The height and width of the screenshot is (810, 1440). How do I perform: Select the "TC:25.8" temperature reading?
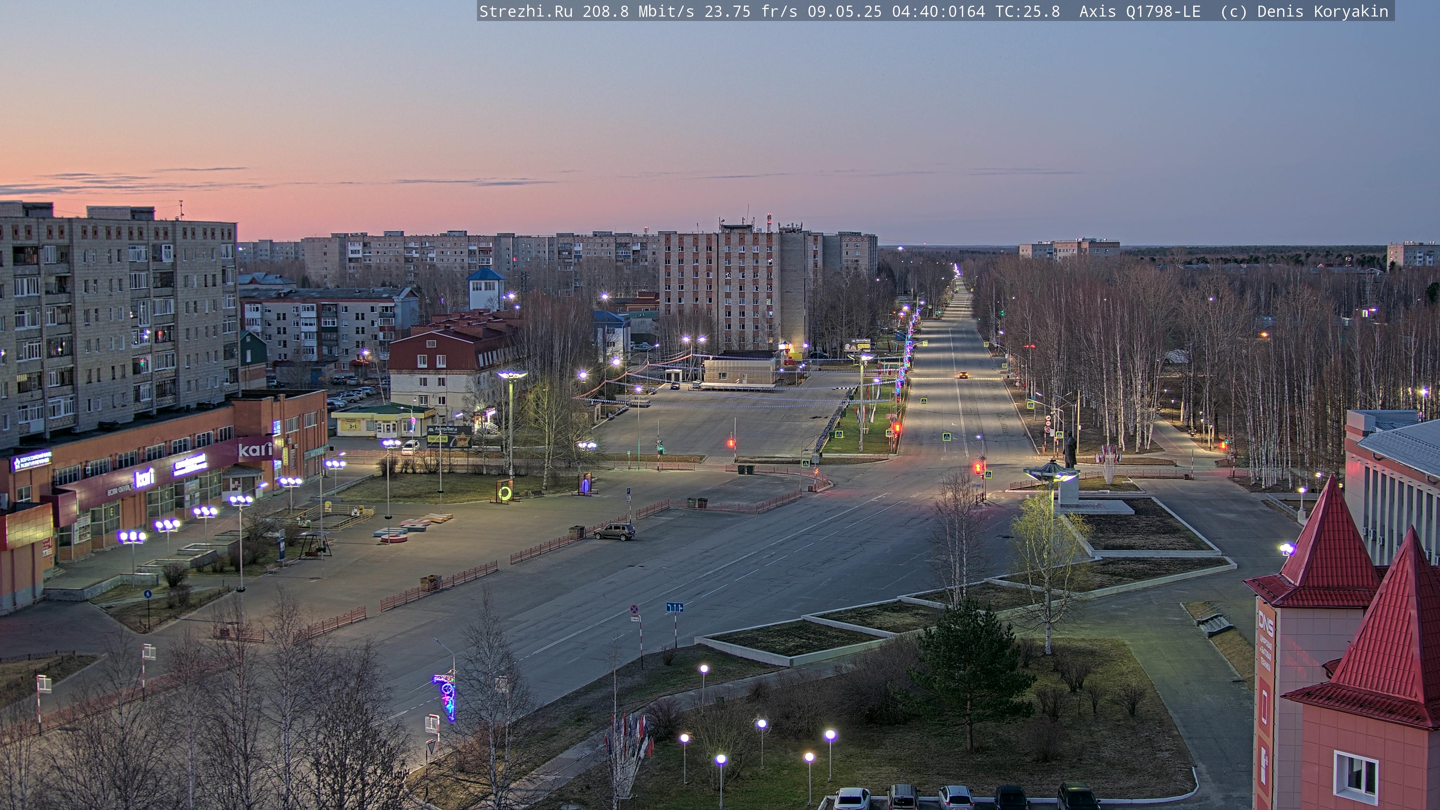click(x=1027, y=12)
